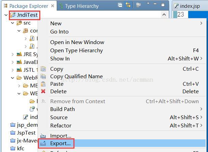
Task: Select the jx-Maven project
Action: (x=24, y=141)
